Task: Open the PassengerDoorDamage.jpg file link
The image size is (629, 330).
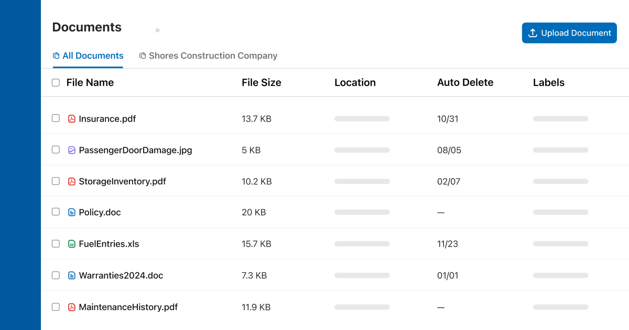Action: tap(135, 150)
